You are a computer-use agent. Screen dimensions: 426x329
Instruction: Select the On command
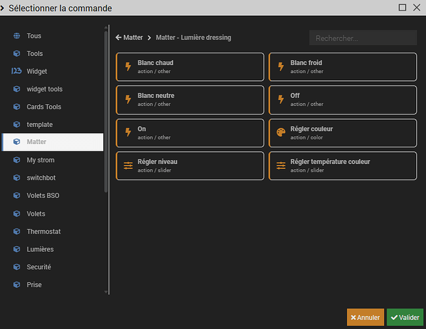pyautogui.click(x=190, y=133)
